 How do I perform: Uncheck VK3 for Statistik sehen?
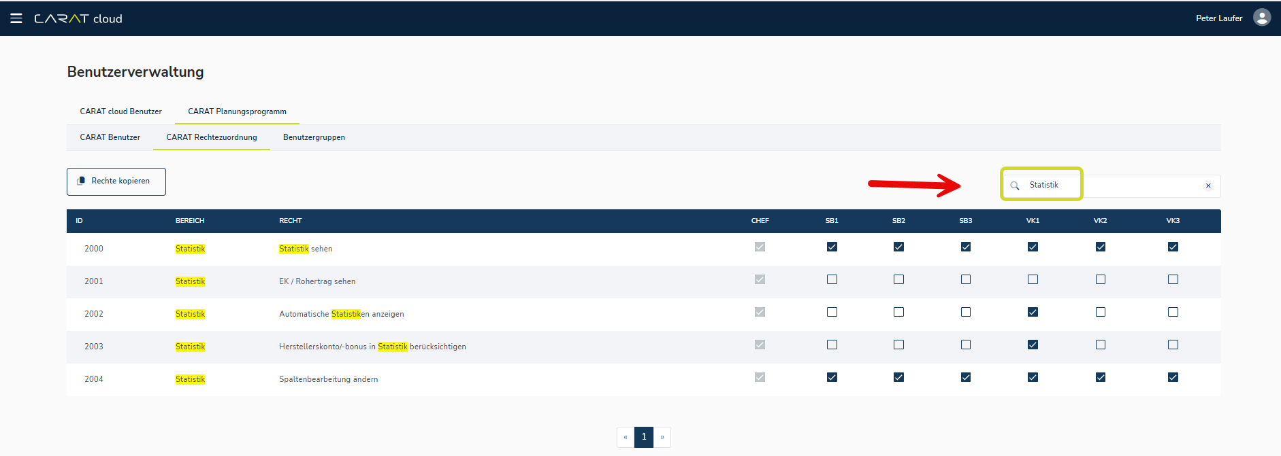1173,247
